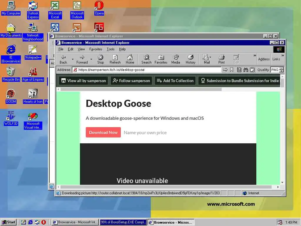Open the Forward button history dropdown arrow
This screenshot has height=226, width=301.
click(91, 59)
